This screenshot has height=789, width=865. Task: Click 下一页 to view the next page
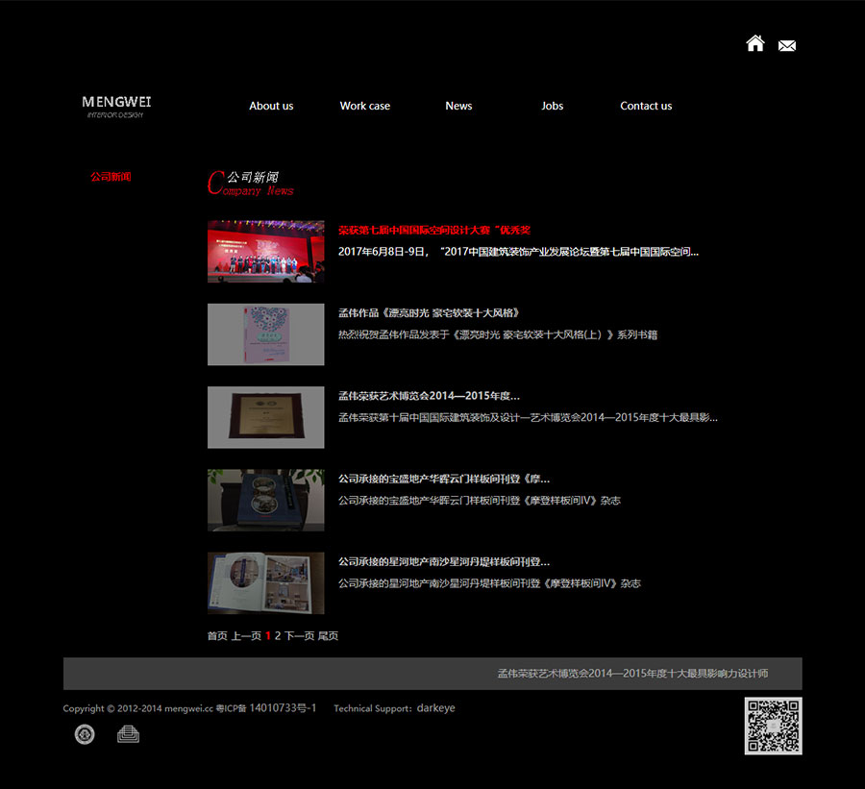[x=301, y=635]
